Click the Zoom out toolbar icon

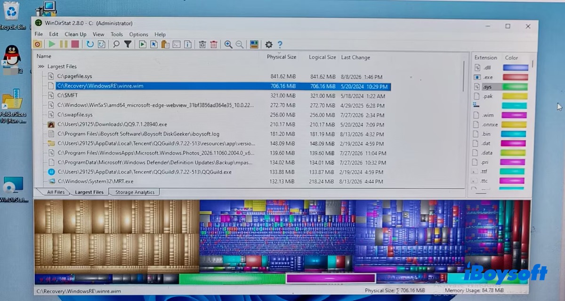[x=240, y=44]
